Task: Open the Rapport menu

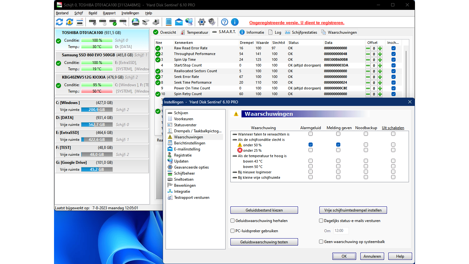Action: (109, 13)
